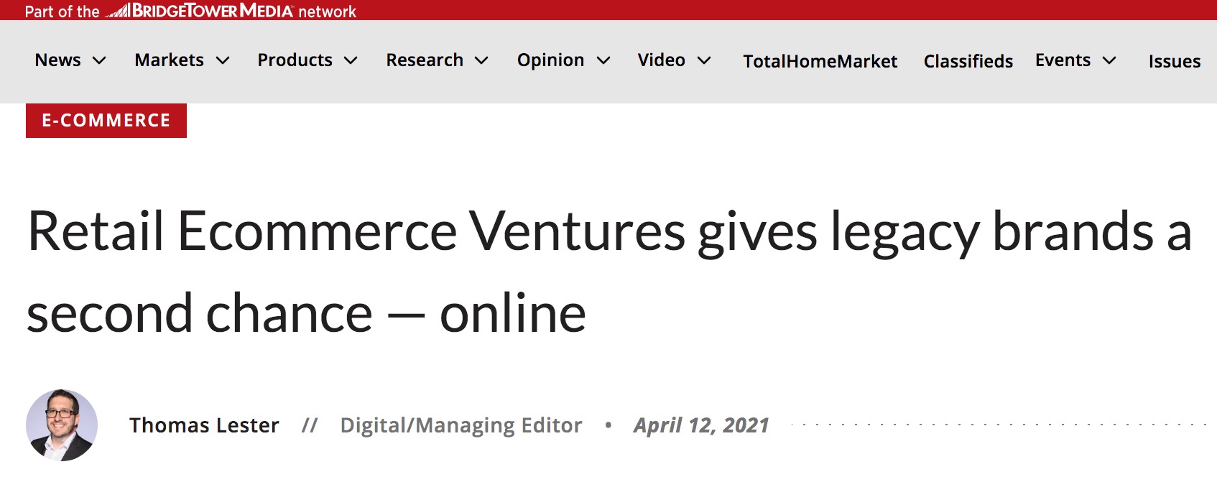Open the TotalHomeMarket link
This screenshot has height=477, width=1217.
click(820, 62)
